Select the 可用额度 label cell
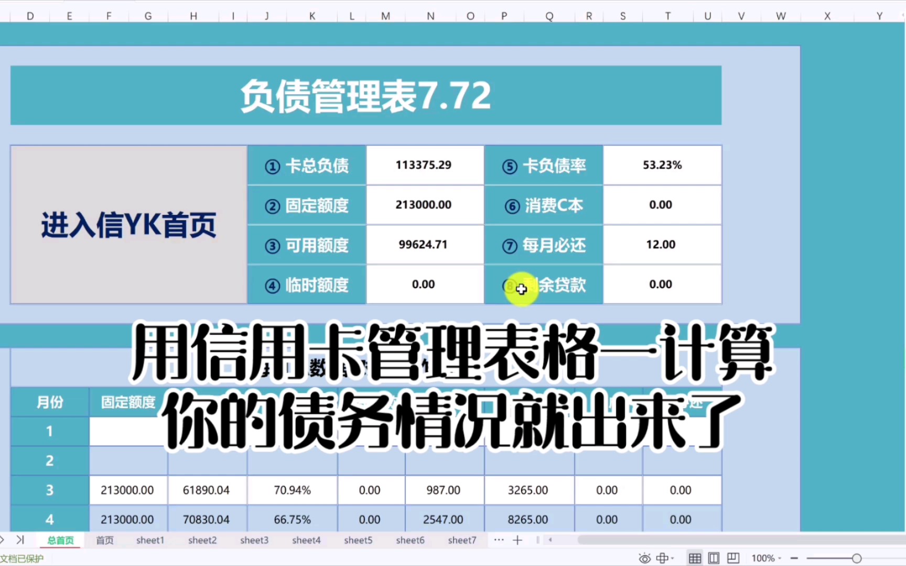The width and height of the screenshot is (906, 566). [x=307, y=245]
